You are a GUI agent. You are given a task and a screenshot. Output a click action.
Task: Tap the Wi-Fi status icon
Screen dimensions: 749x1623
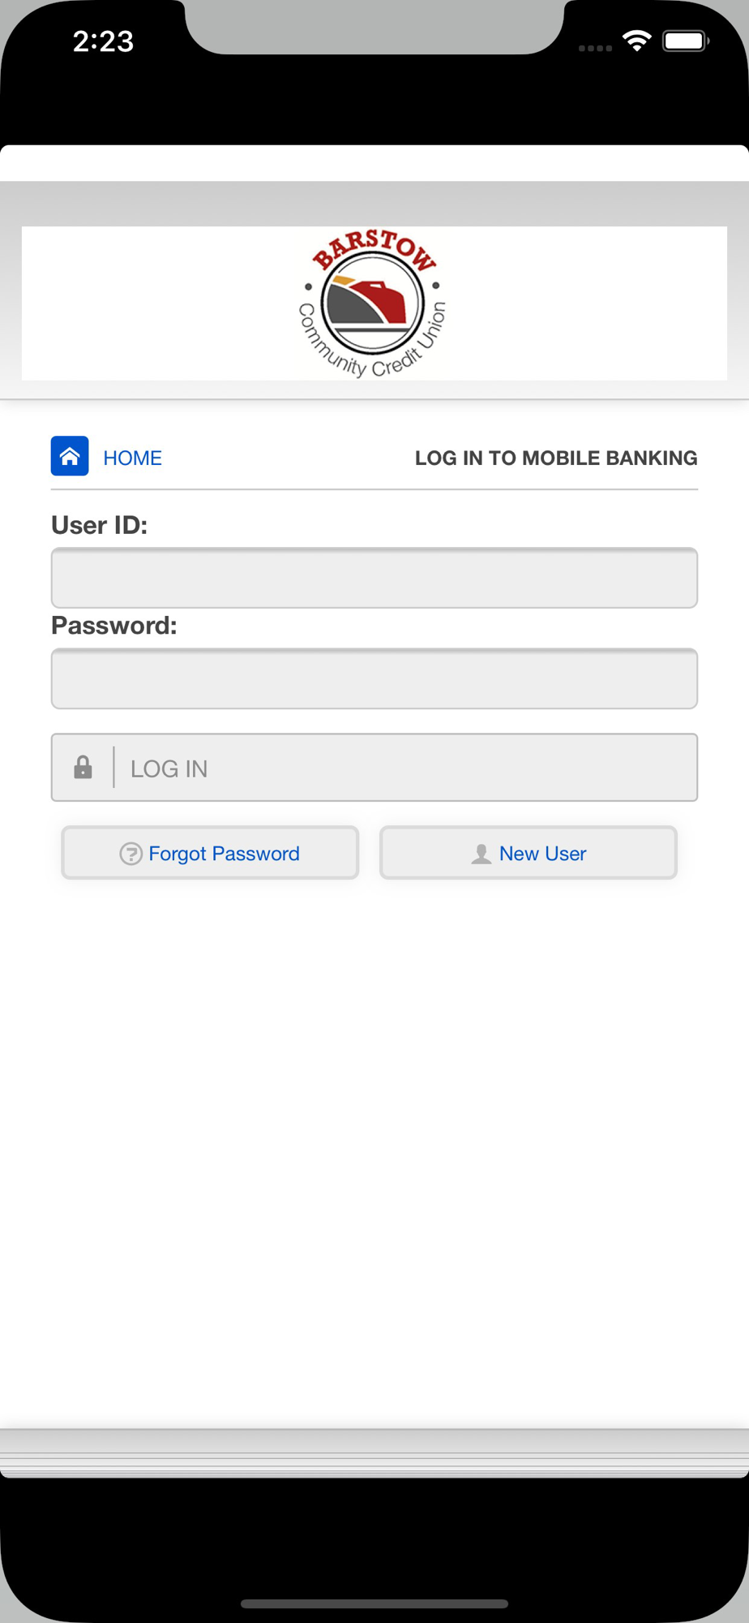(x=637, y=41)
